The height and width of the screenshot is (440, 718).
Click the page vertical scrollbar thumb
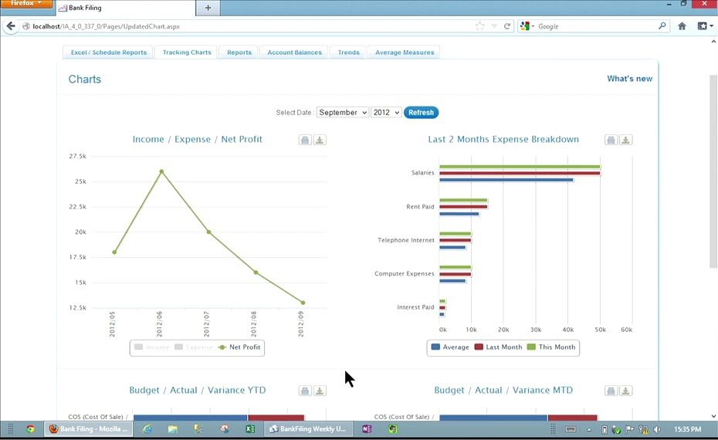(x=713, y=171)
